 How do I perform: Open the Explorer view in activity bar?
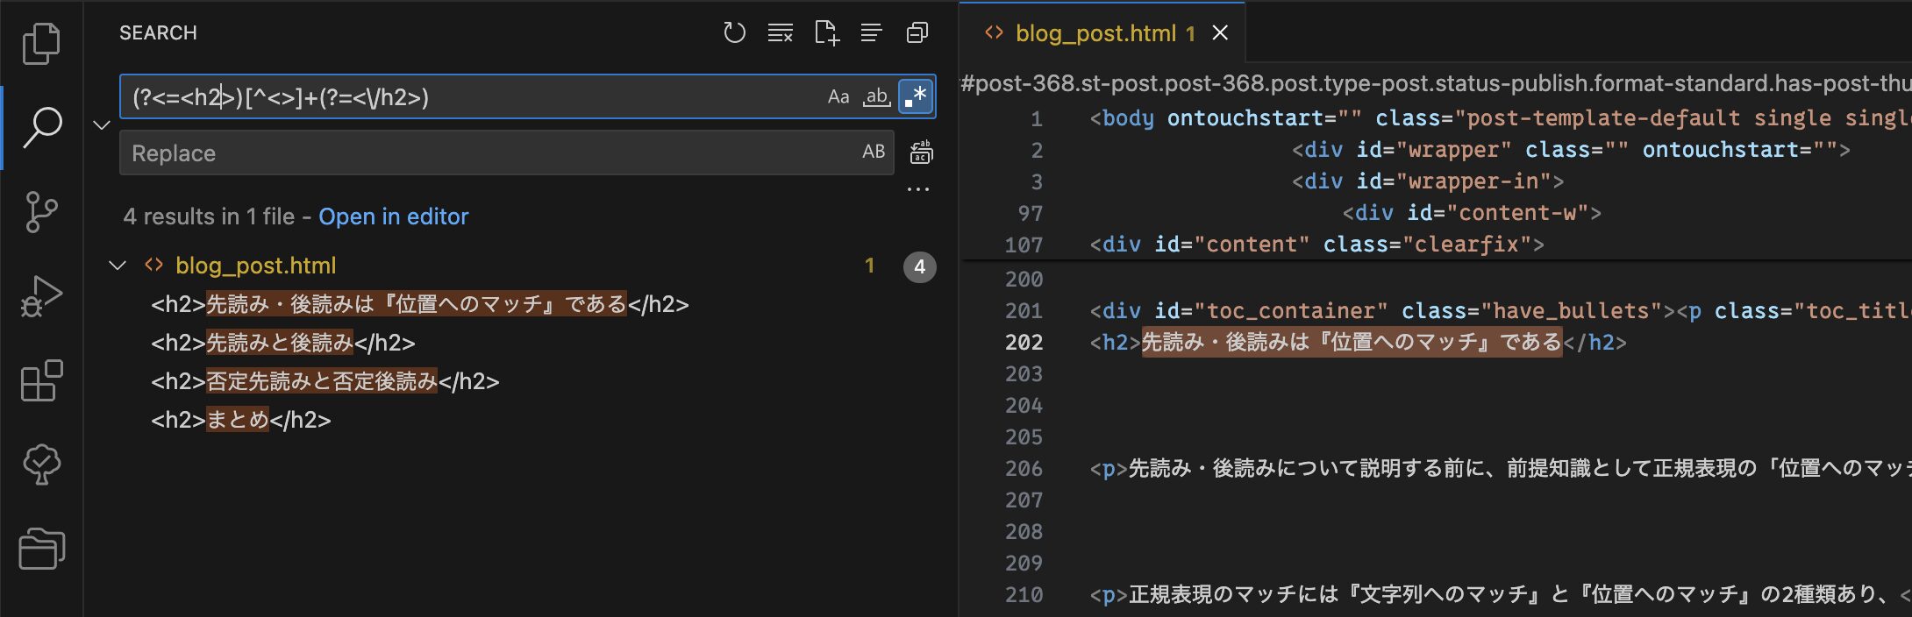pos(41,43)
